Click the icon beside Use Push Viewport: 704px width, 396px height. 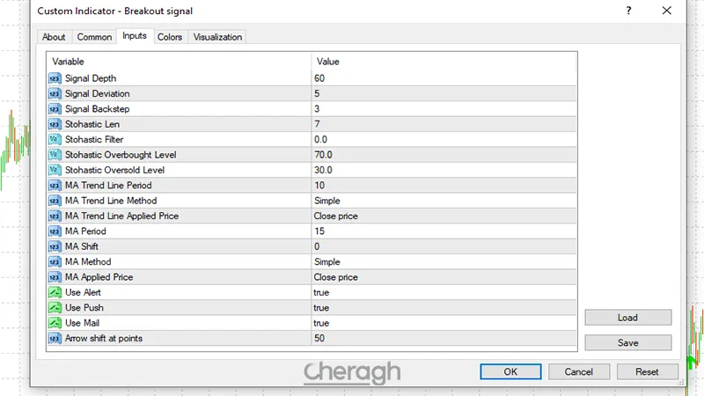point(55,308)
